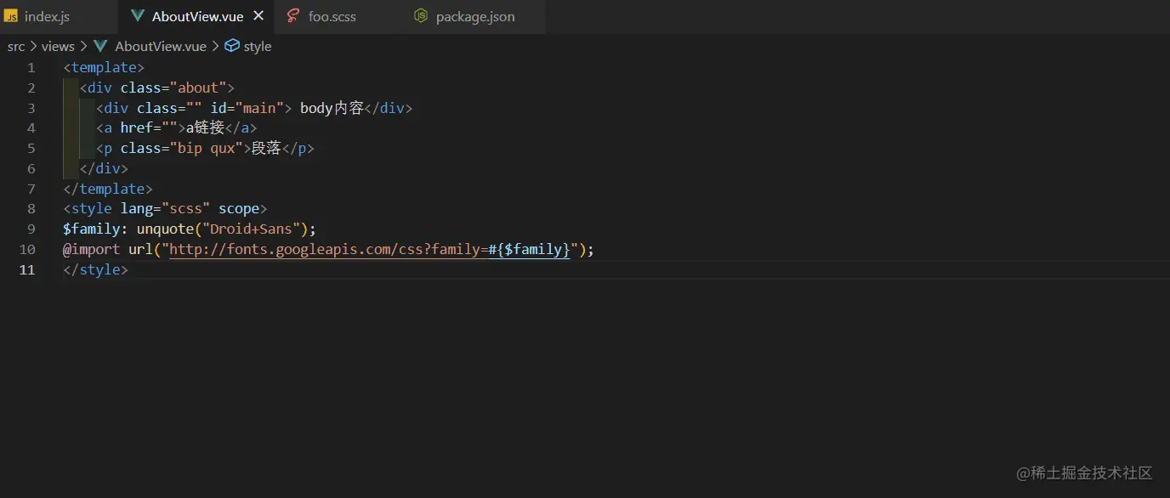Image resolution: width=1170 pixels, height=498 pixels.
Task: Expand the chevron after src breadcrumb
Action: coord(34,47)
